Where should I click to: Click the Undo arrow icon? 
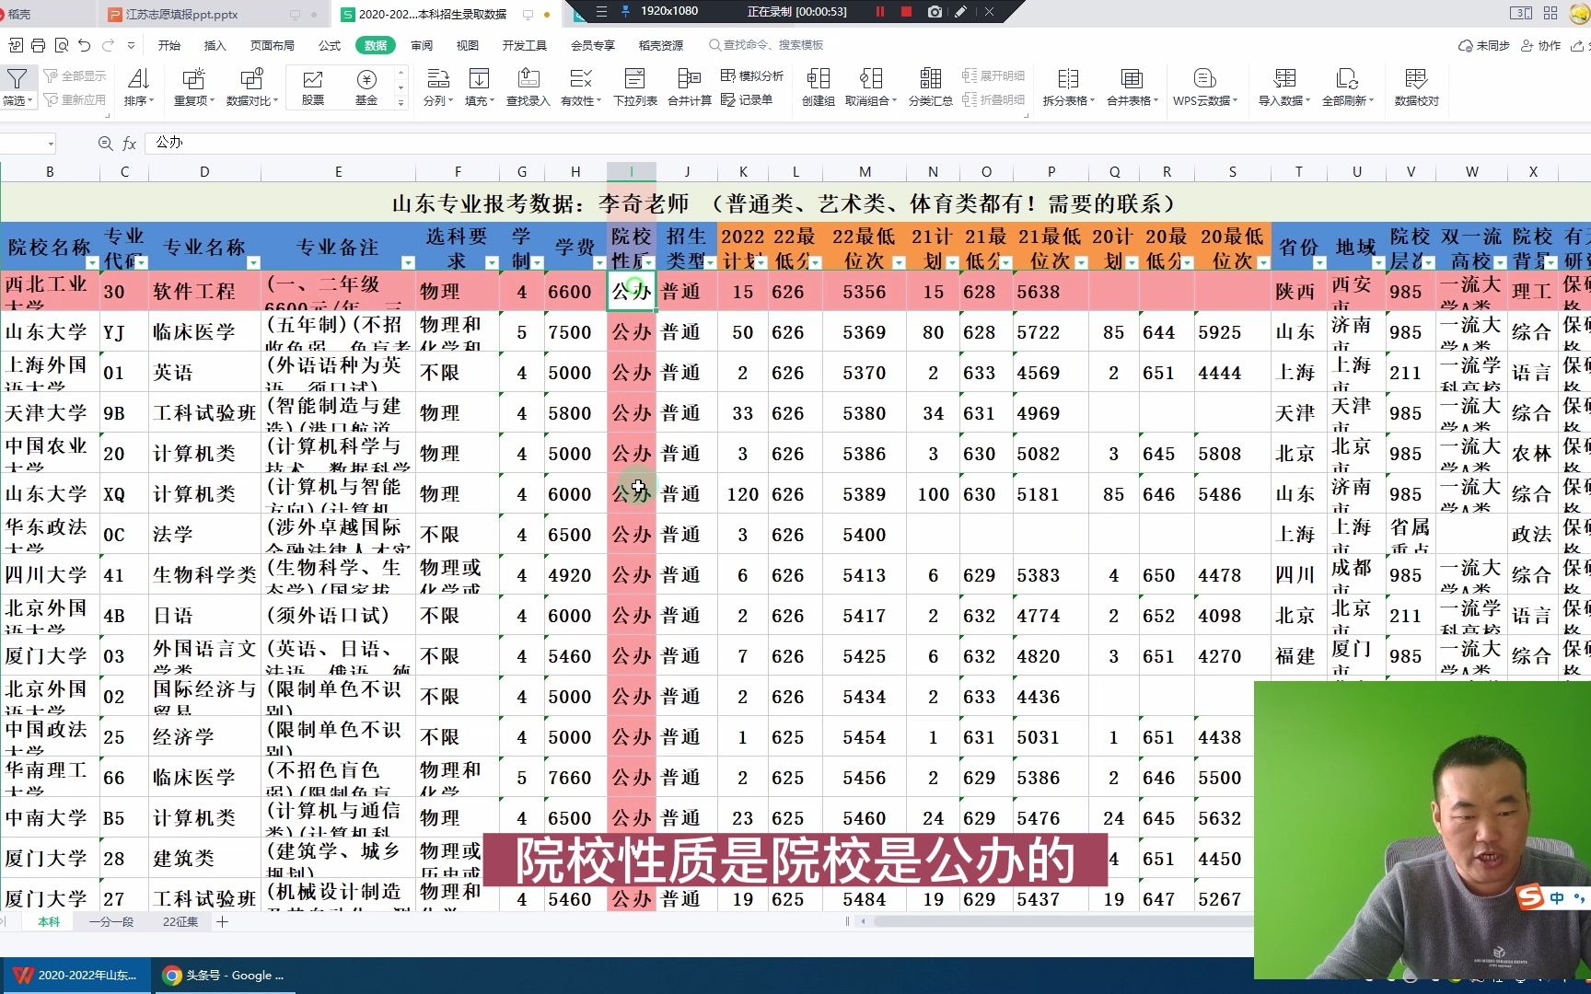click(85, 45)
